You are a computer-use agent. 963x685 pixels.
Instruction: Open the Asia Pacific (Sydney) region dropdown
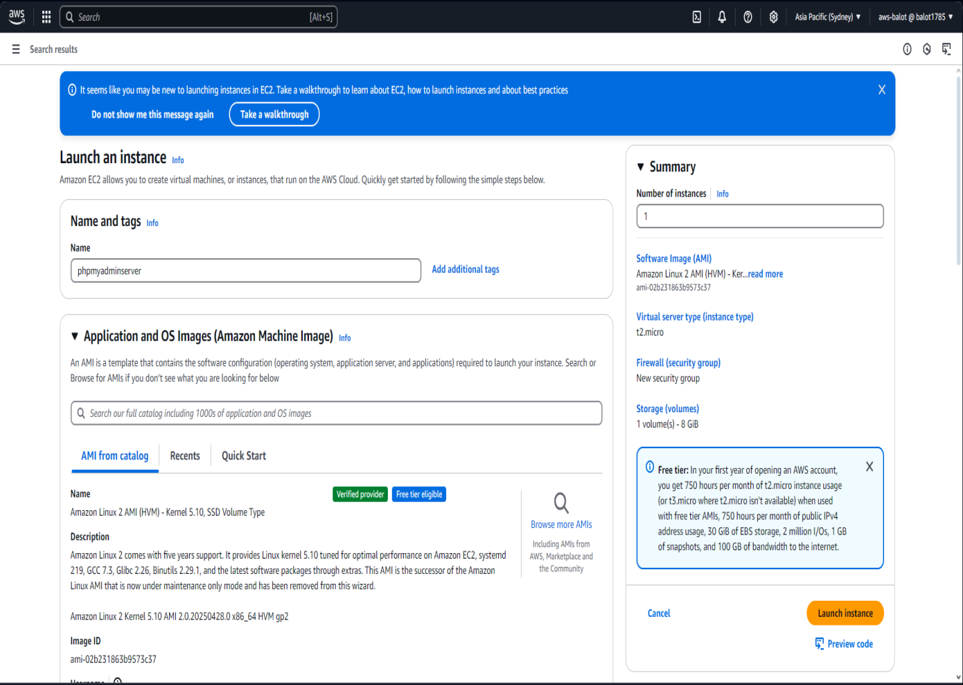pos(828,17)
